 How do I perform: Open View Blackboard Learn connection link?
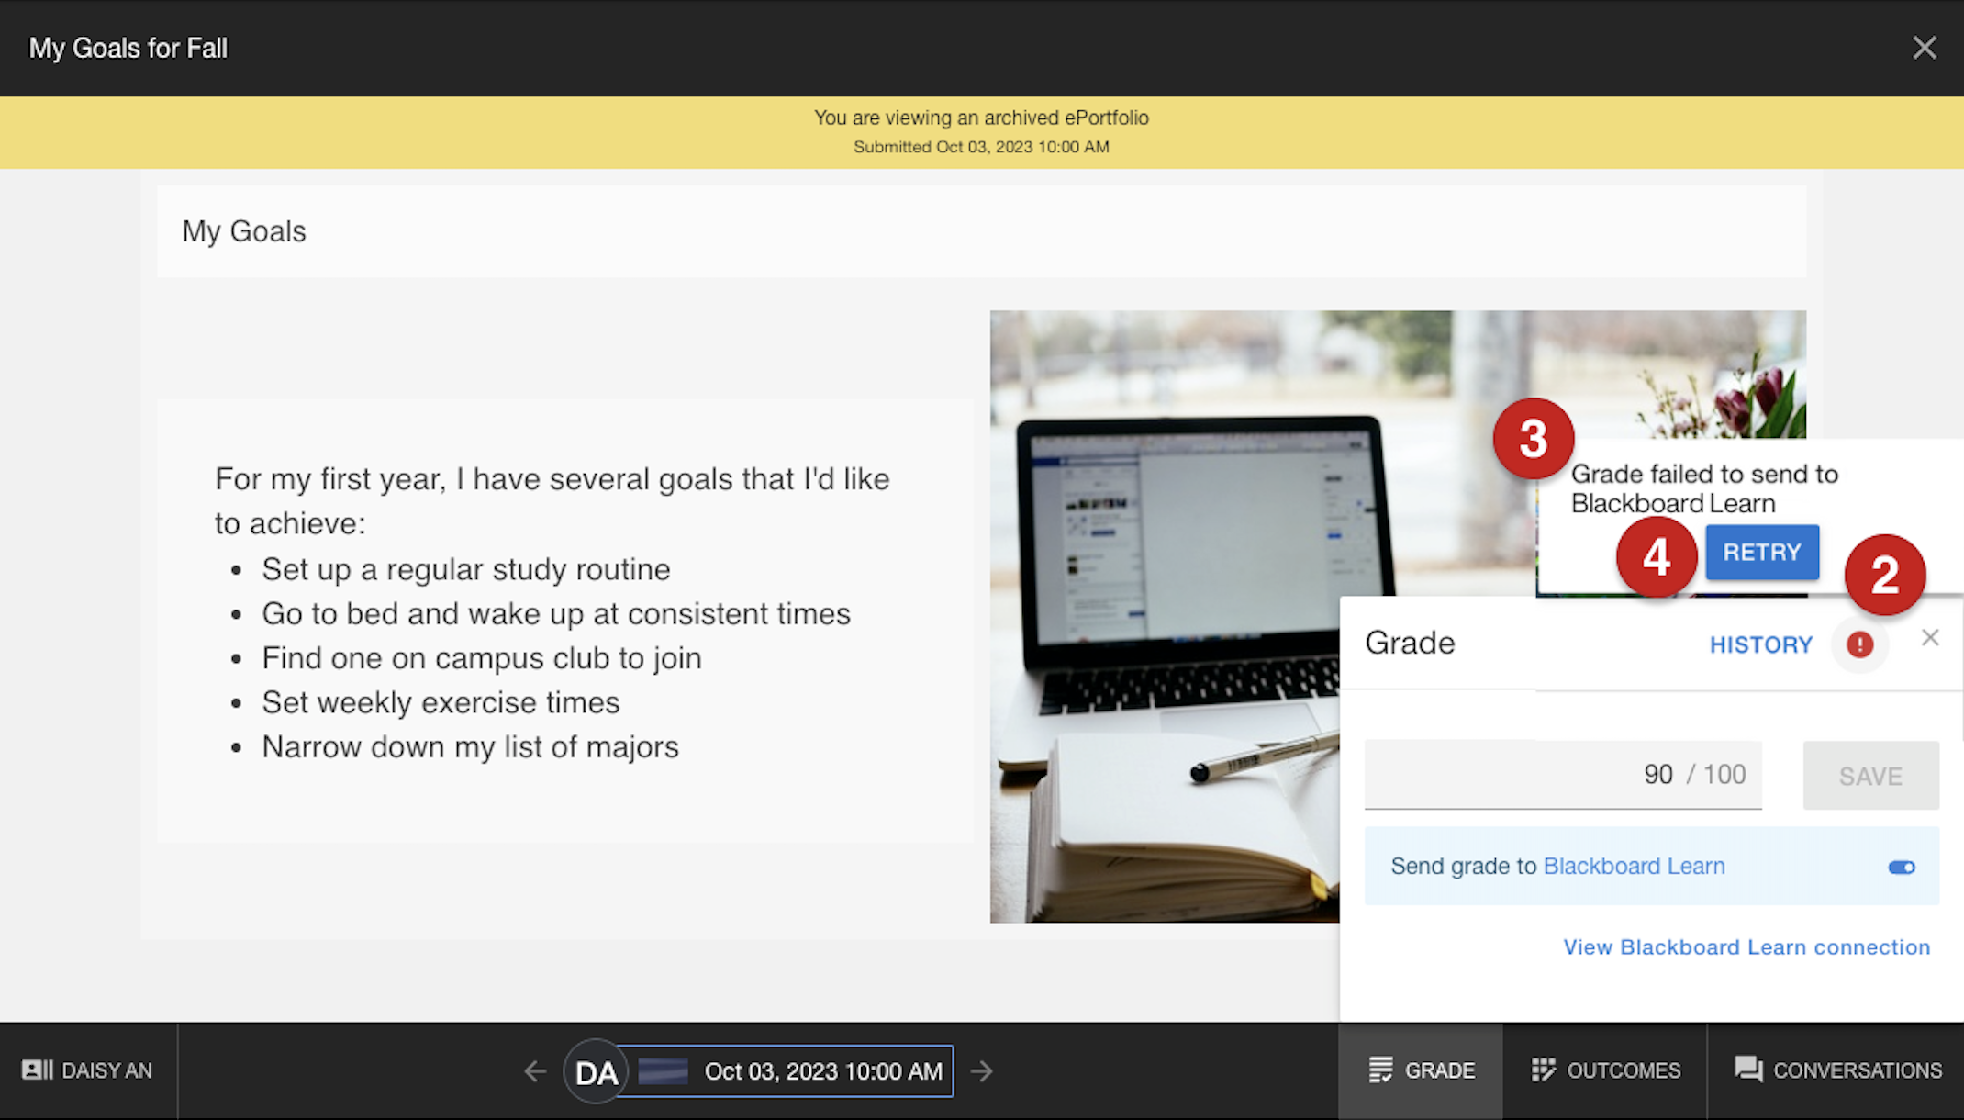tap(1746, 946)
